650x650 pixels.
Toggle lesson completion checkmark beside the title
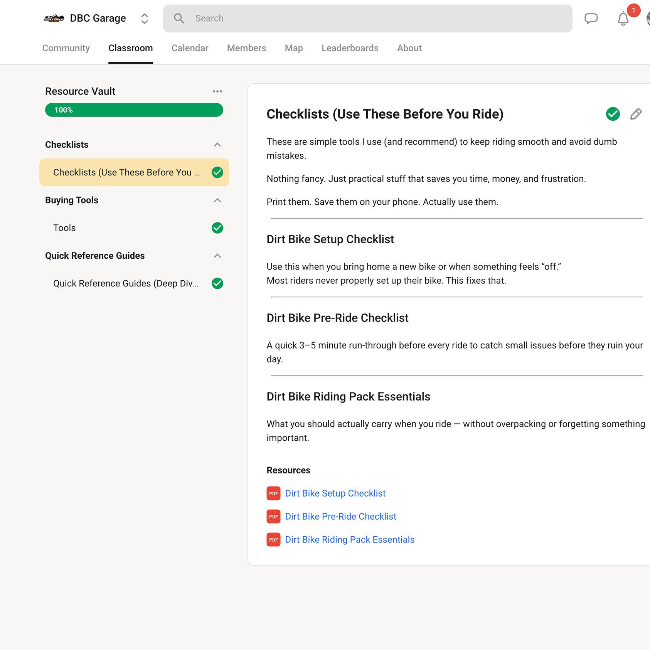(x=613, y=114)
